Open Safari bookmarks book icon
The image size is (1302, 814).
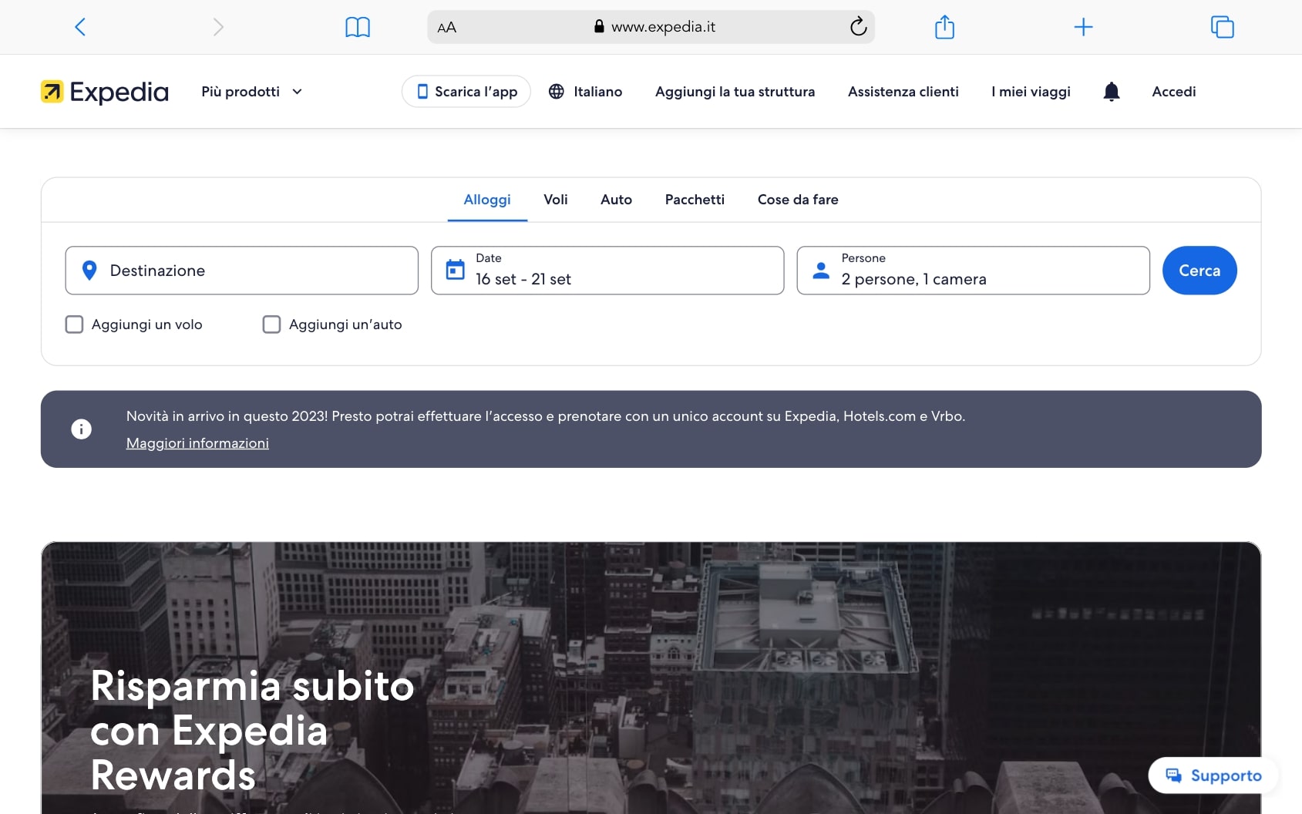[x=358, y=27]
